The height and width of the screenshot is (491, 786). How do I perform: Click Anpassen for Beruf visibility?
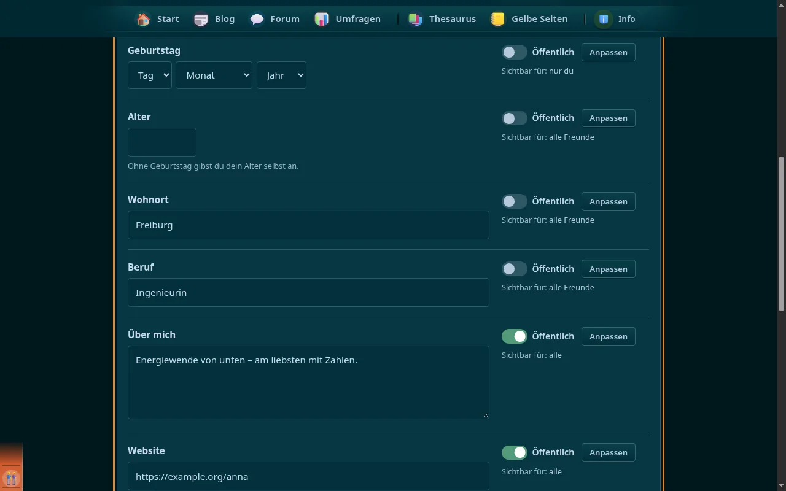(609, 269)
